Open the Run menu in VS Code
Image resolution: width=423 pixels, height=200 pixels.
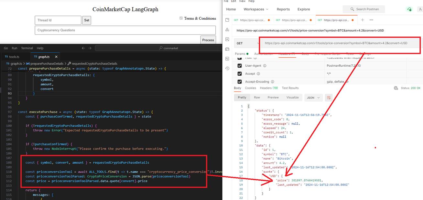[15, 48]
